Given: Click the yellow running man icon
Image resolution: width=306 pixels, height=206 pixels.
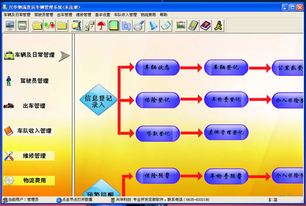Looking at the screenshot, I should 218,25.
